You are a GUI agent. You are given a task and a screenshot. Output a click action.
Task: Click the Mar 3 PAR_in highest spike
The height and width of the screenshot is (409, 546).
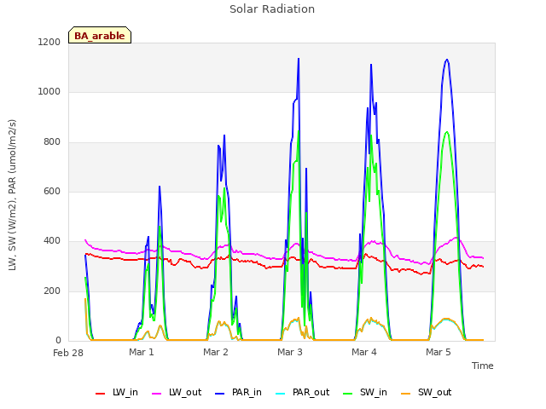[x=299, y=59]
